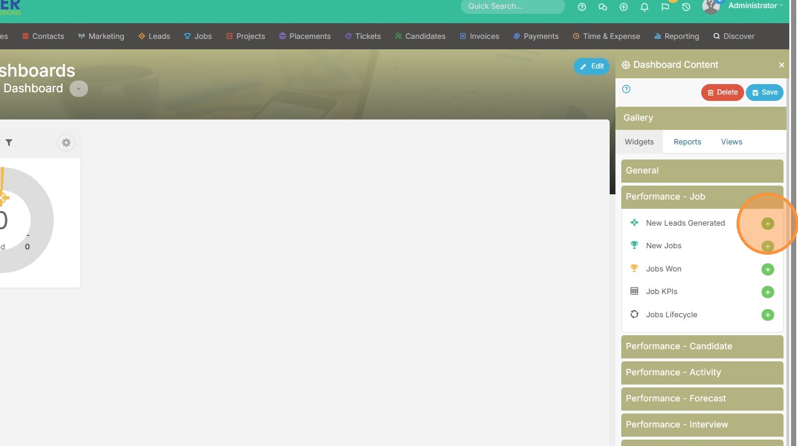Click the Job KPIs label
Image resolution: width=798 pixels, height=446 pixels.
point(662,291)
